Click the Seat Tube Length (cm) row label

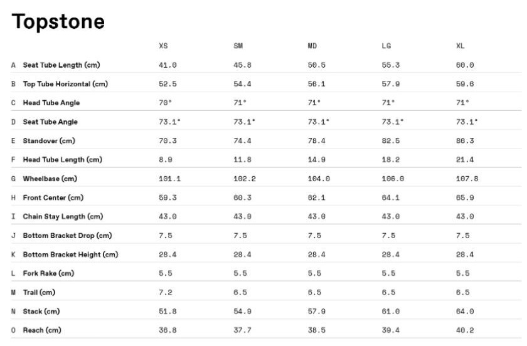(x=61, y=65)
